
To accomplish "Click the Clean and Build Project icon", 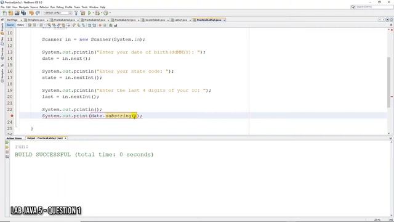I will click(82, 13).
